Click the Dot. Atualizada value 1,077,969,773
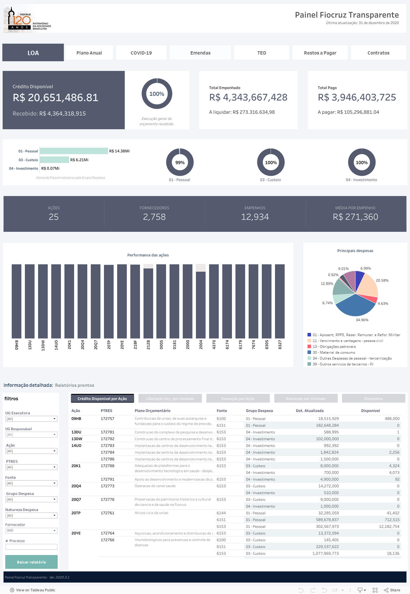The width and height of the screenshot is (410, 594). click(325, 553)
